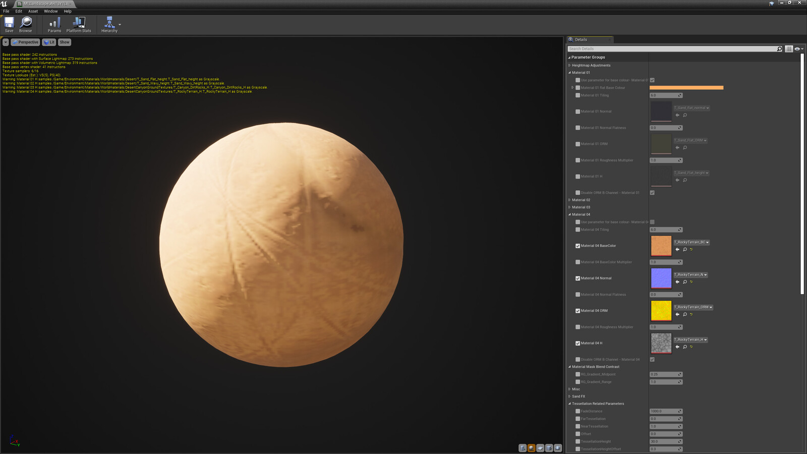Open Platform Stats
Screen dimensions: 807x454
(79, 24)
